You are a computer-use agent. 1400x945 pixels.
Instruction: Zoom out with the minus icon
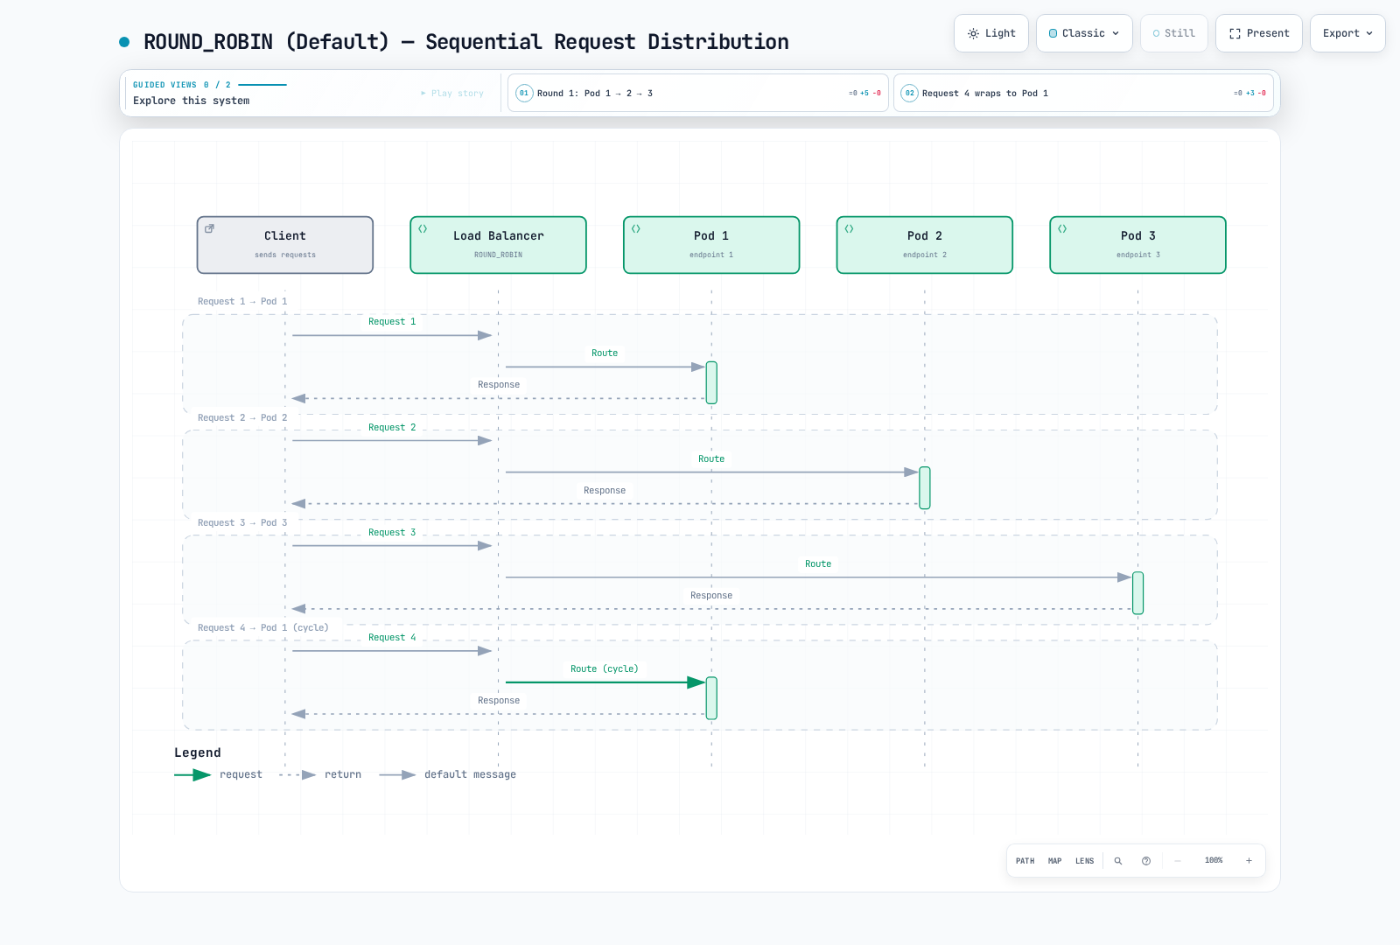coord(1178,861)
